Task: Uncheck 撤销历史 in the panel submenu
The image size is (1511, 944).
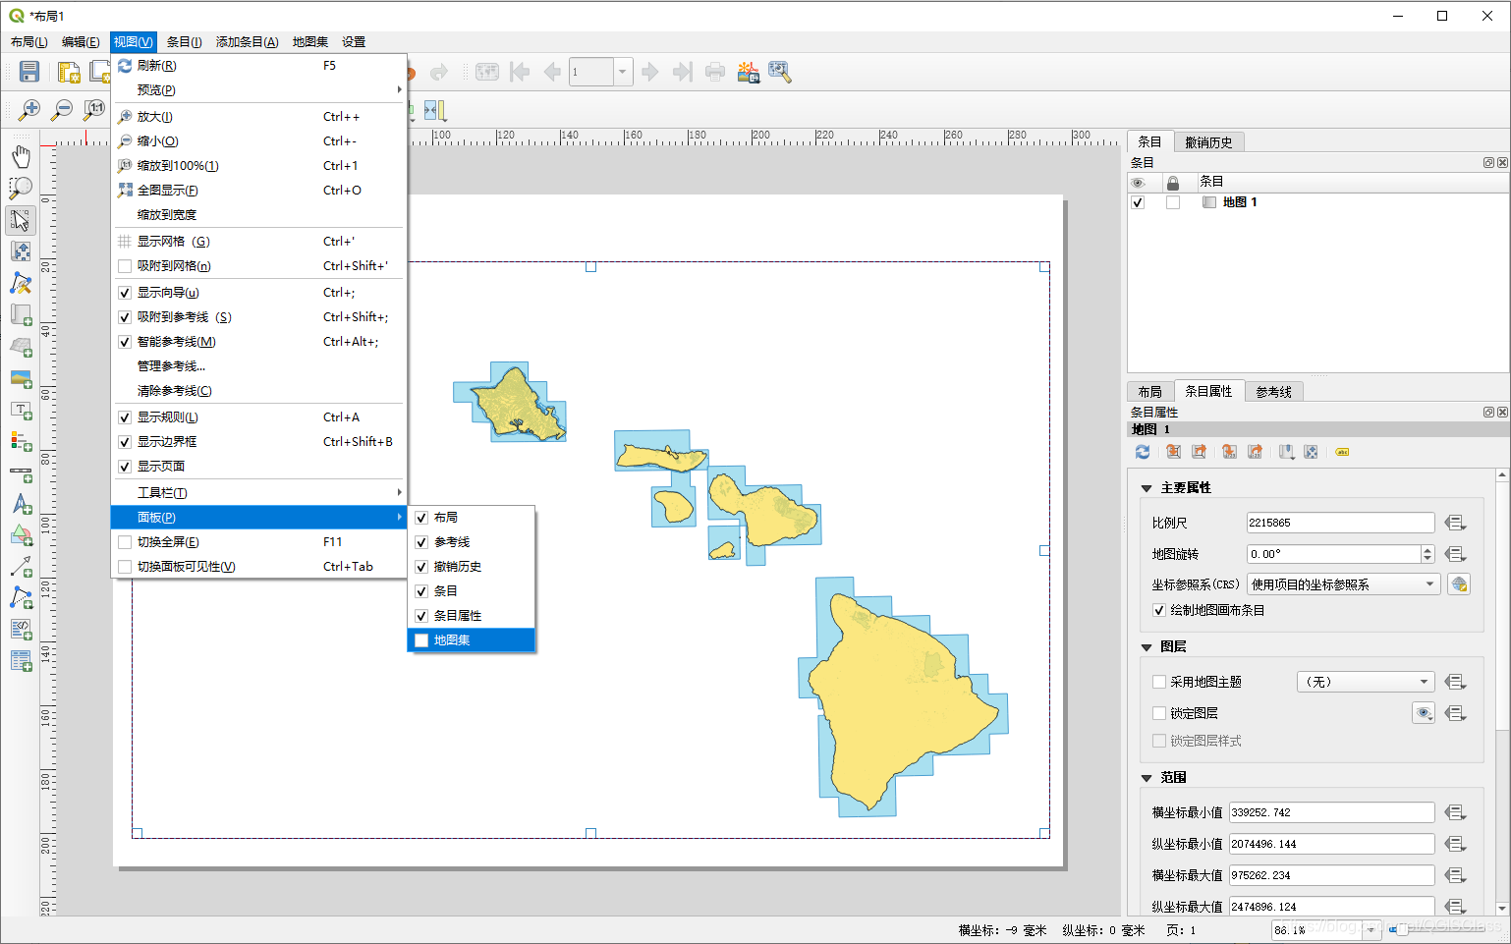Action: pyautogui.click(x=421, y=567)
